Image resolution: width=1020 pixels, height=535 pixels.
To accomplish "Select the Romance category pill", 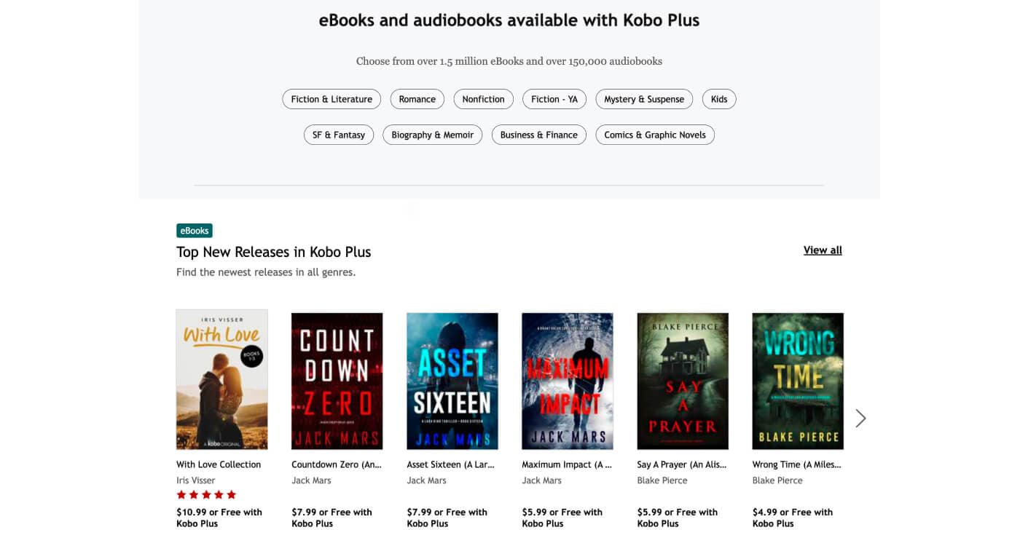I will [x=417, y=99].
